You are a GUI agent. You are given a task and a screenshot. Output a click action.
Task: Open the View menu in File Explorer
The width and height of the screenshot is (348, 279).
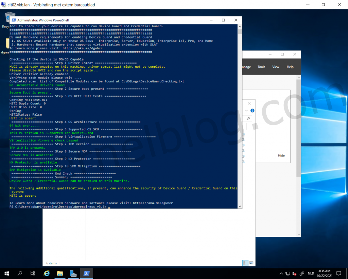pyautogui.click(x=276, y=67)
